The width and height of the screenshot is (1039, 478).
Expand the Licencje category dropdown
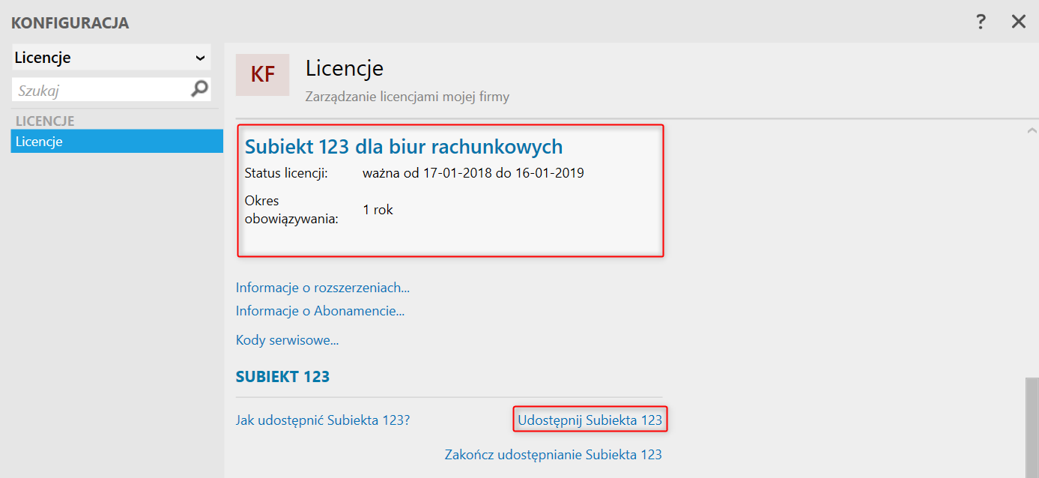[111, 58]
